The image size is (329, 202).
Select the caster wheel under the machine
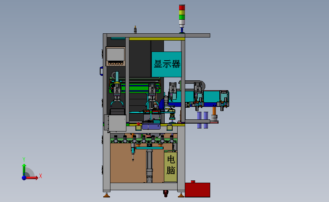(x=166, y=194)
